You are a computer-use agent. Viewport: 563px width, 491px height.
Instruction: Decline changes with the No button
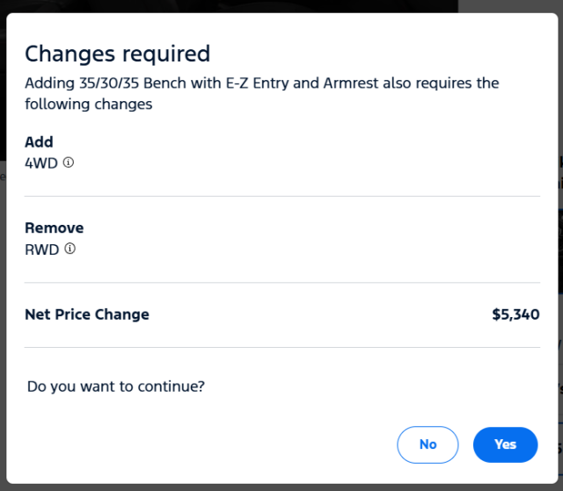tap(428, 444)
